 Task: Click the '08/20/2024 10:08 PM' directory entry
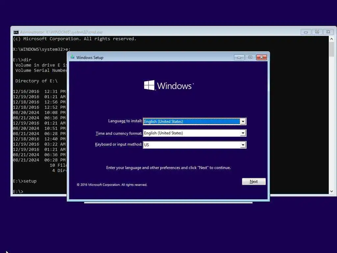[x=39, y=113]
